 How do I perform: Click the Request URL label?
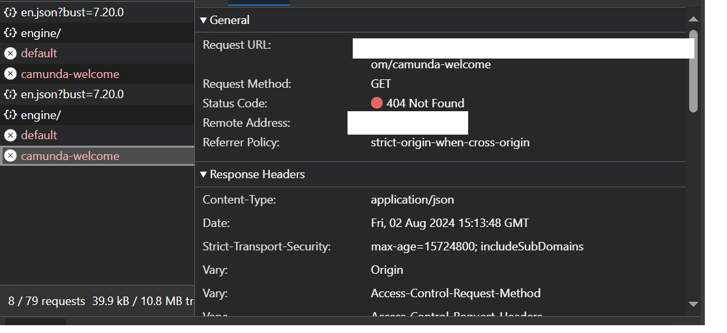click(x=237, y=45)
